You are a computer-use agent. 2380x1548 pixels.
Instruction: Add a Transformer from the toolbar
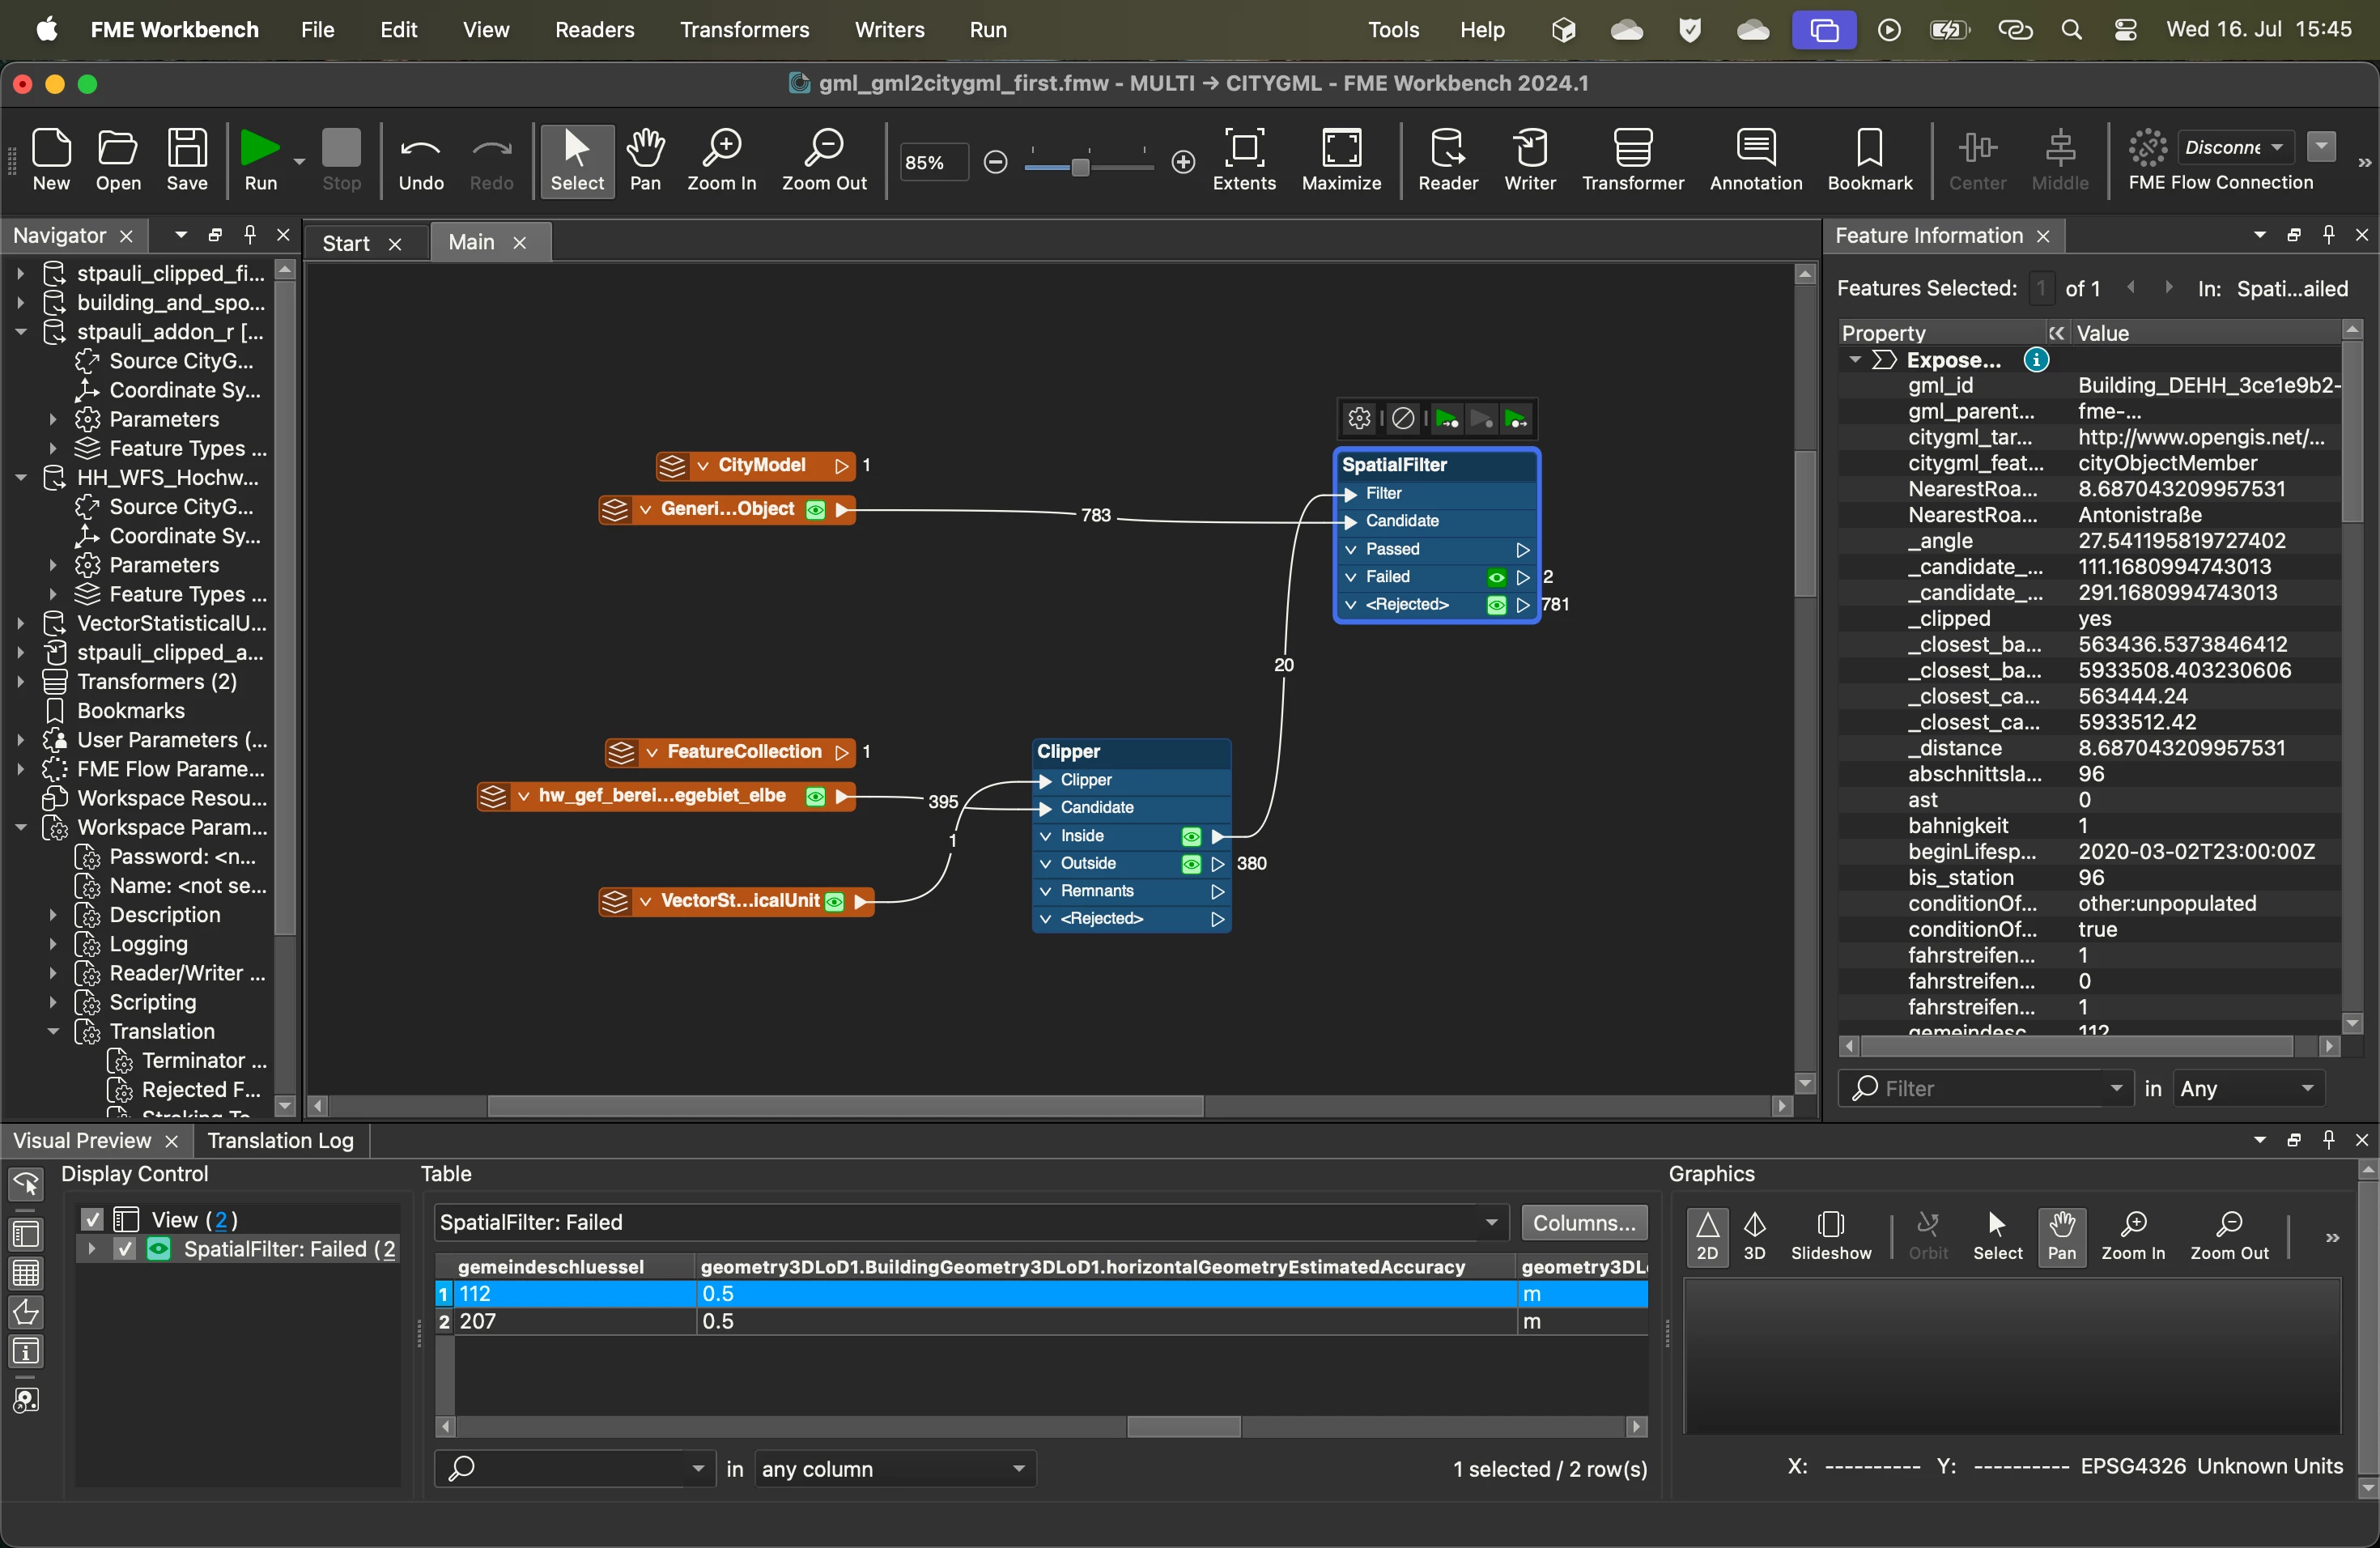(1633, 160)
